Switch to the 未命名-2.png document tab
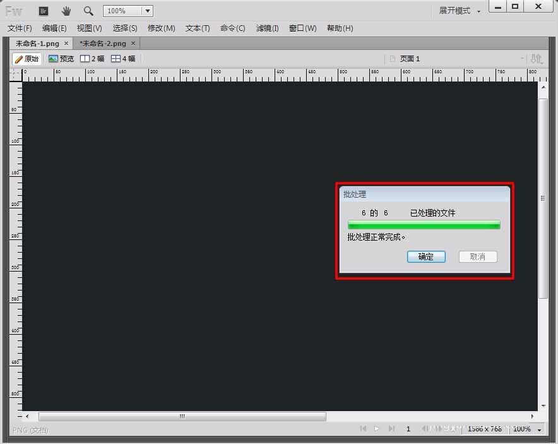The image size is (558, 444). click(x=103, y=43)
